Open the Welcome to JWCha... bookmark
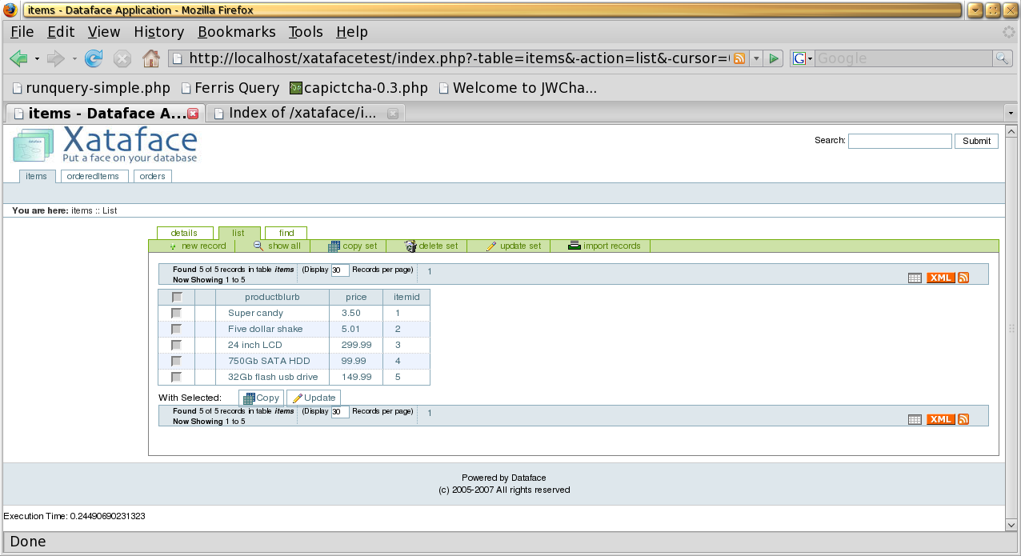 pyautogui.click(x=518, y=88)
